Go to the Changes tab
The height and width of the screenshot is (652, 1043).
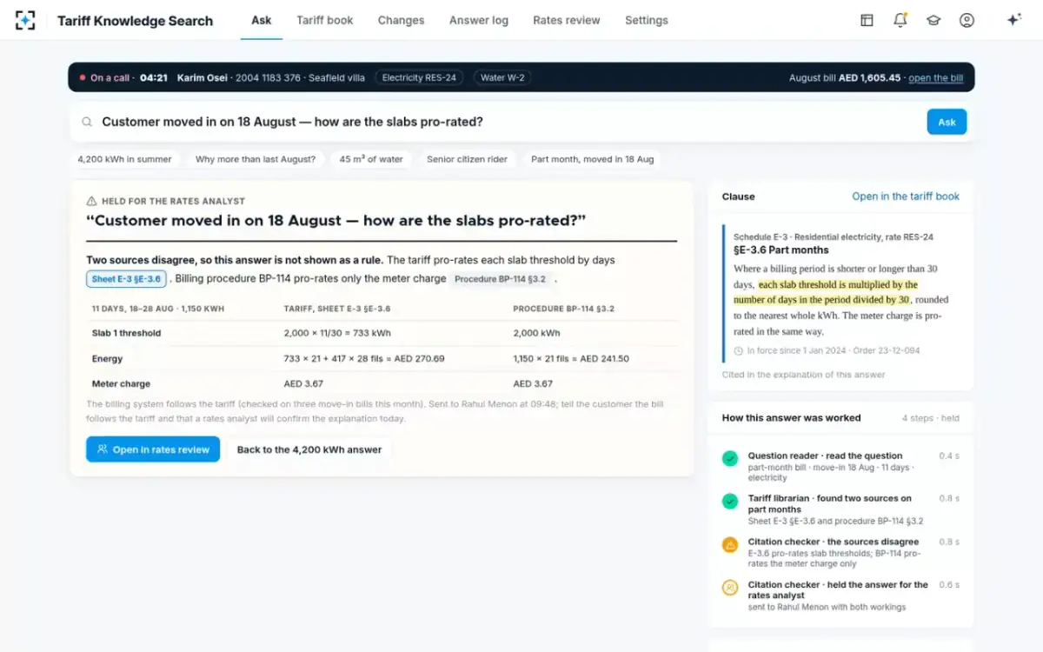pyautogui.click(x=402, y=20)
